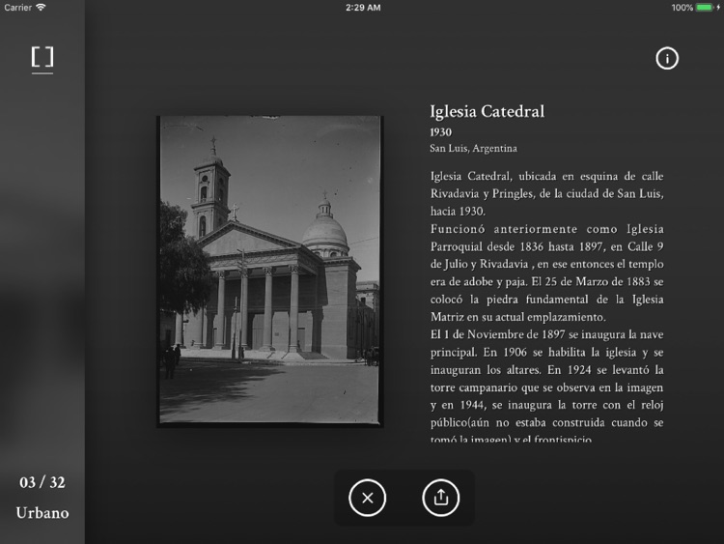Select the Iglesia Catedral title
The width and height of the screenshot is (724, 544).
coord(487,111)
